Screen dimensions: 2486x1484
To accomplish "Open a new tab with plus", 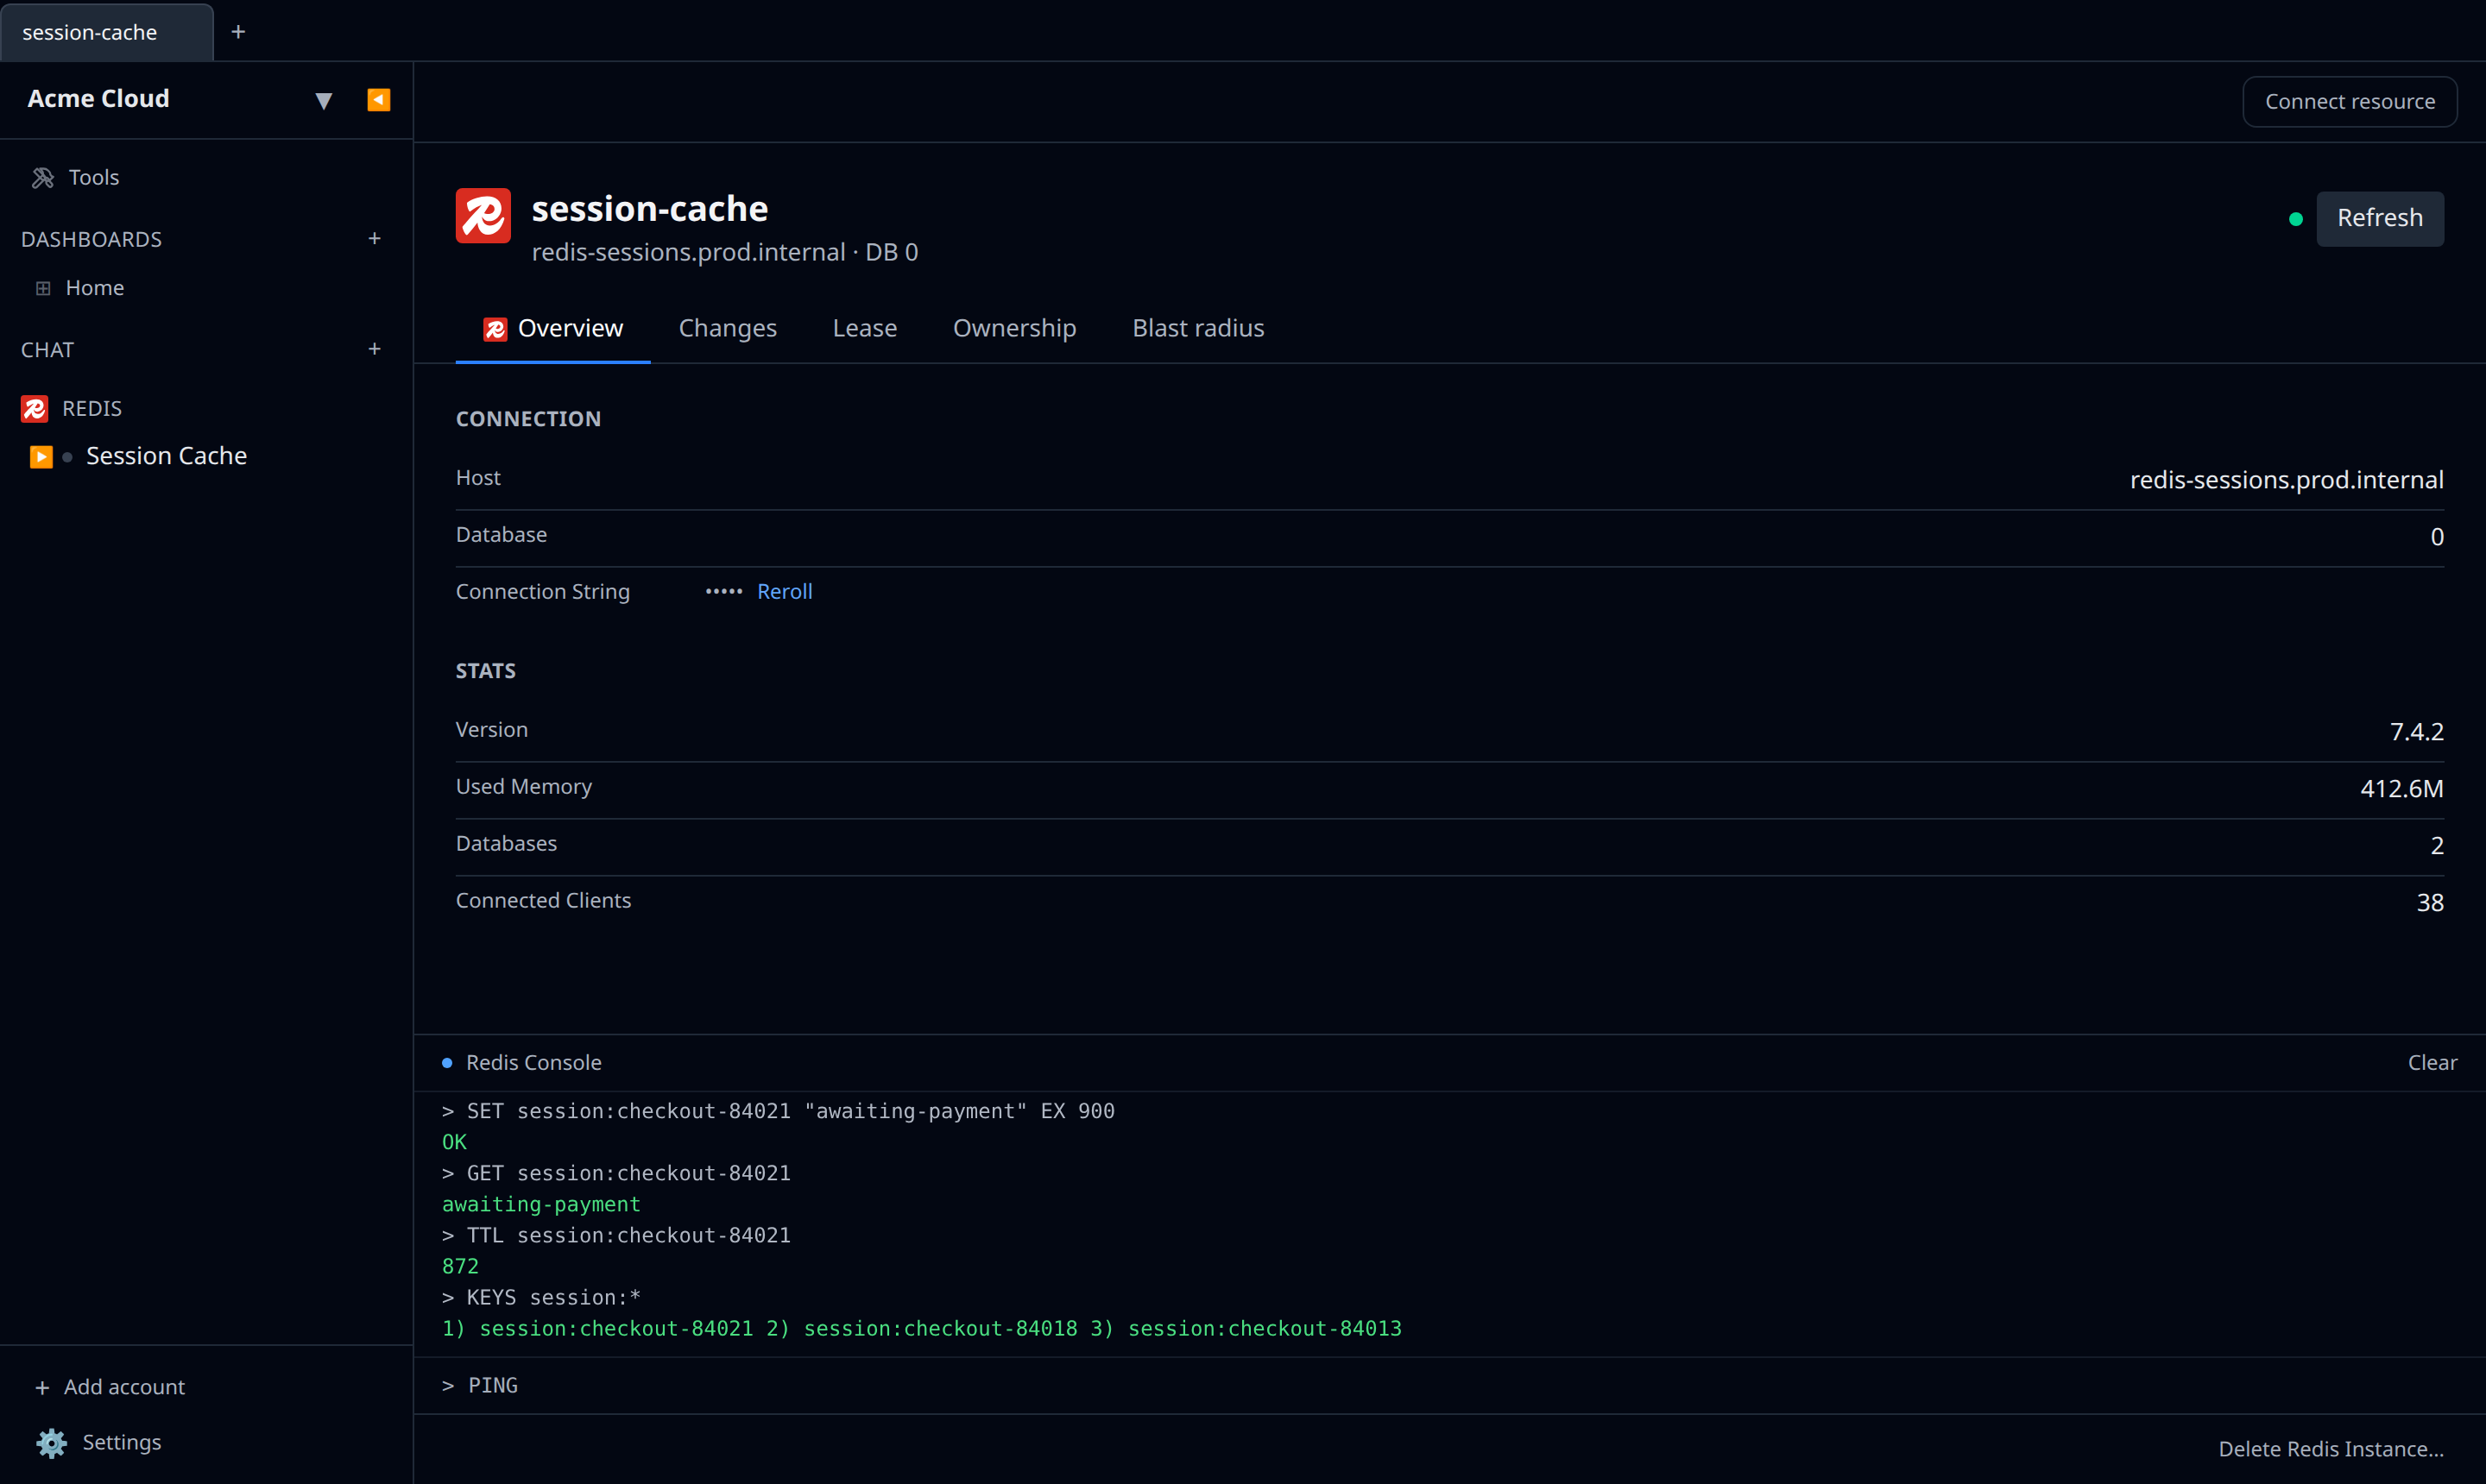I will (238, 32).
